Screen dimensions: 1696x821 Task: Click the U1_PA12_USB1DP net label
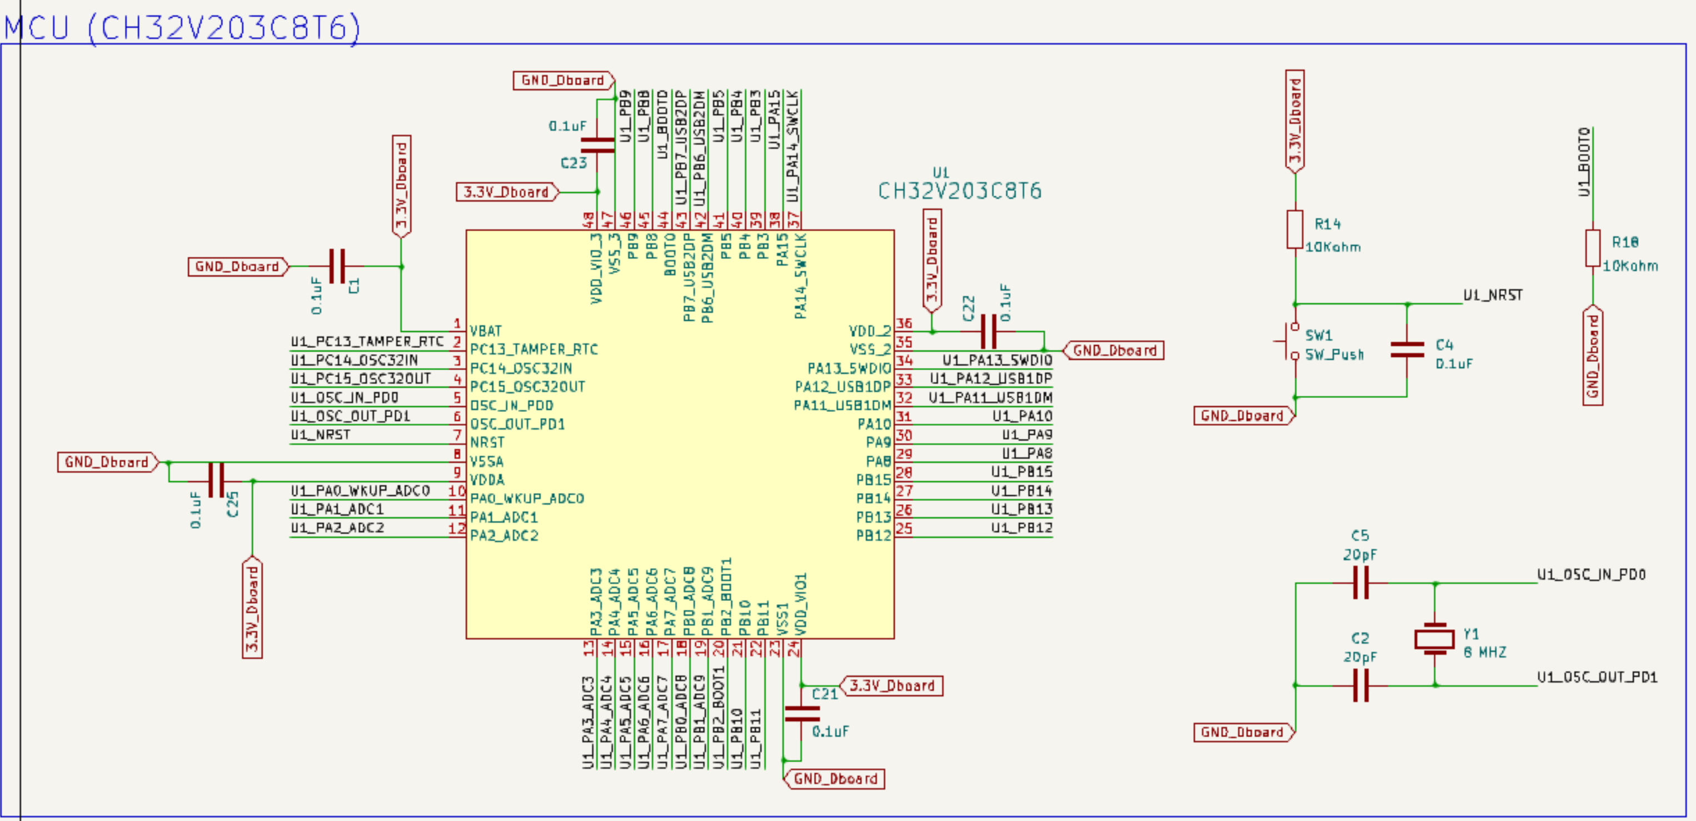click(x=991, y=379)
